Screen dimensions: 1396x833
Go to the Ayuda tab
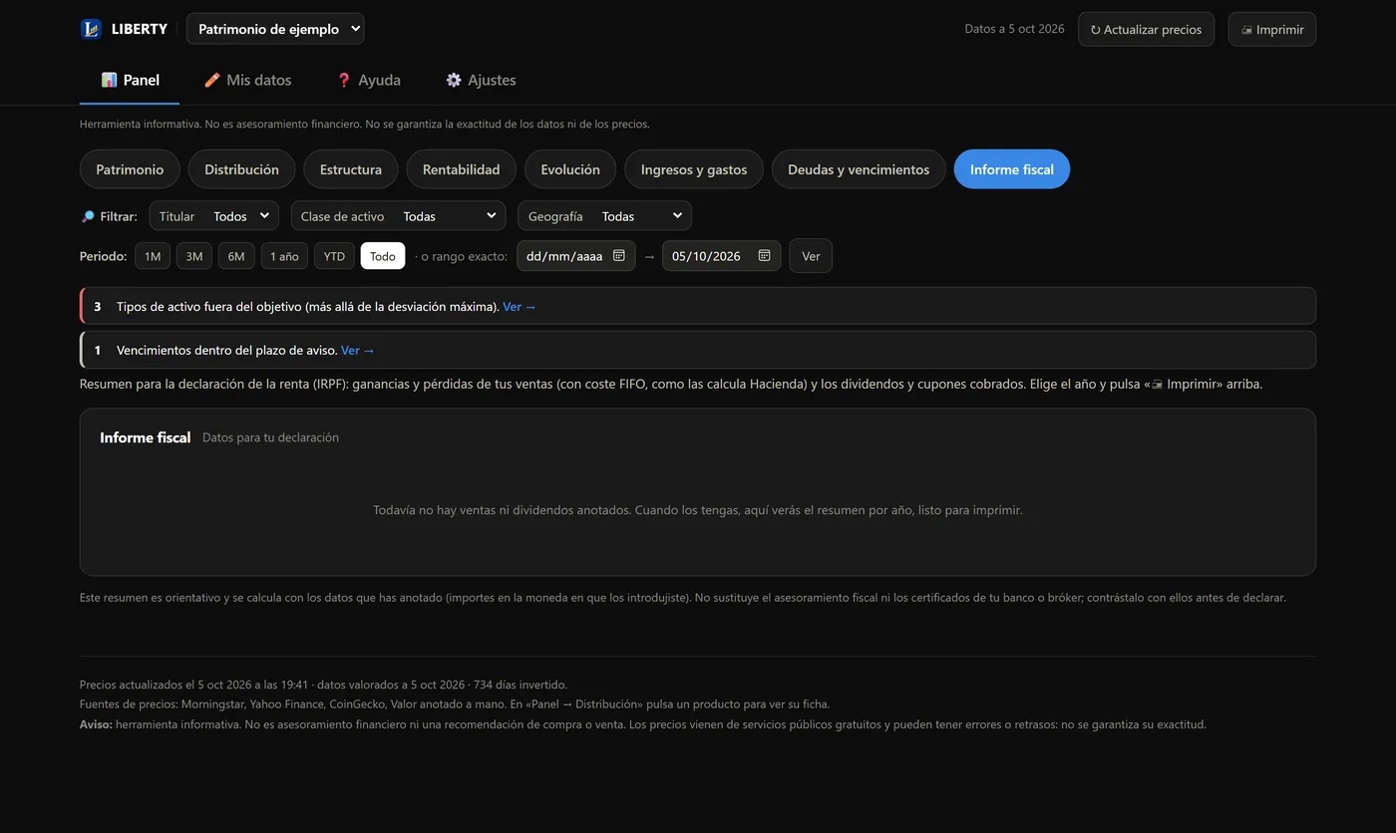tap(368, 80)
